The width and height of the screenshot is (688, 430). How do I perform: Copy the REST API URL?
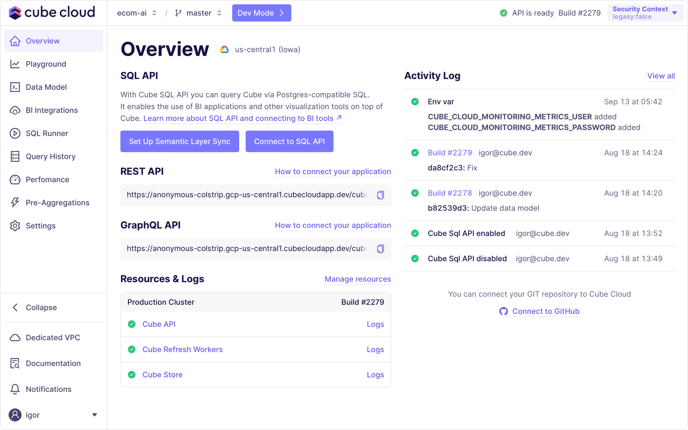click(x=380, y=195)
